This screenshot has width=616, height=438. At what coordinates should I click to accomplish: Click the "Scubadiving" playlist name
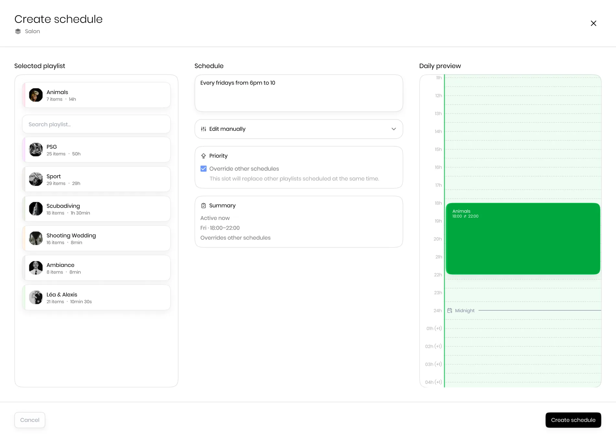pos(63,206)
